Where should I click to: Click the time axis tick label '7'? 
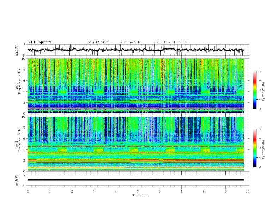click(x=182, y=191)
